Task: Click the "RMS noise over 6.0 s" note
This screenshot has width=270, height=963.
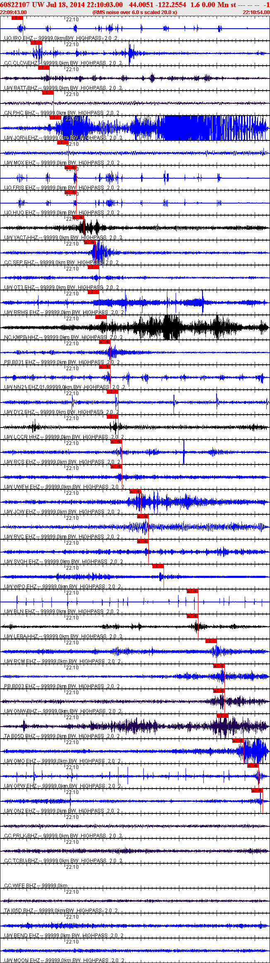Action: pos(135,12)
